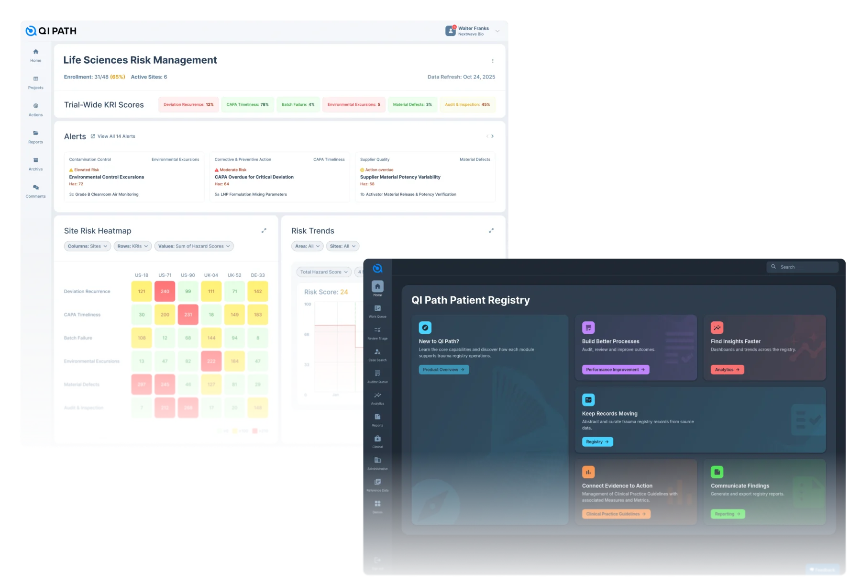Go to Home in the dark sidebar
The height and width of the screenshot is (588, 861).
[x=377, y=289]
